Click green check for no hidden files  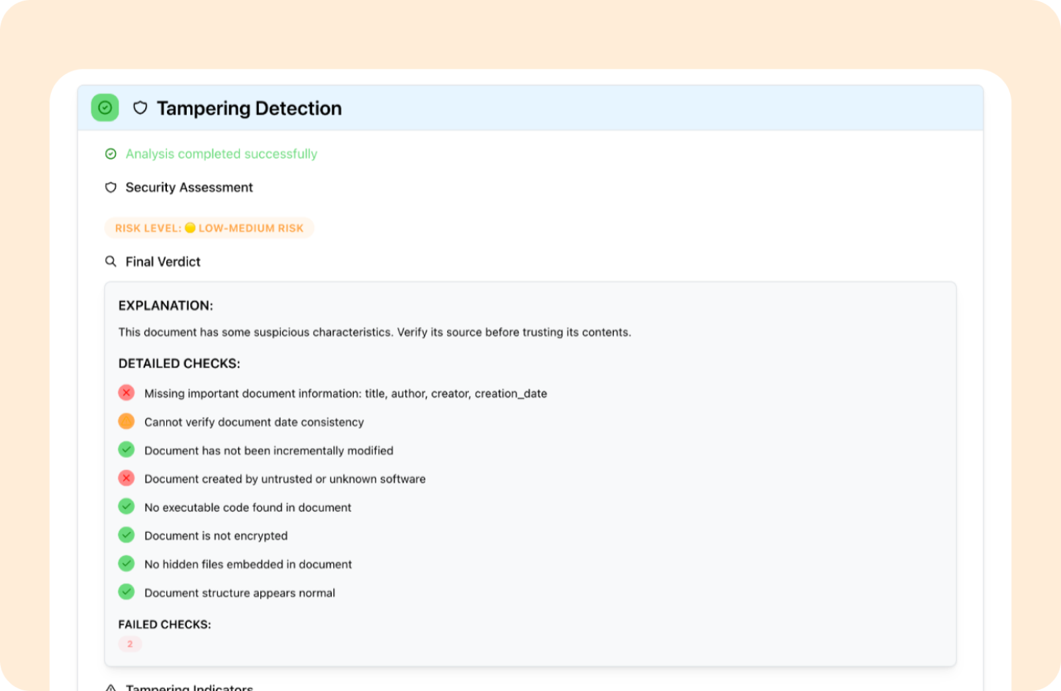[x=126, y=564]
